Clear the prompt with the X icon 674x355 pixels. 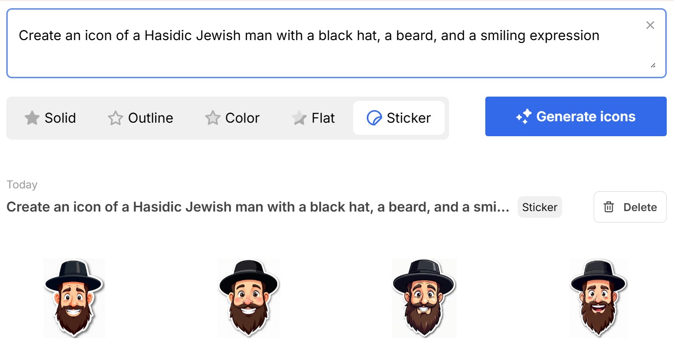(x=650, y=26)
